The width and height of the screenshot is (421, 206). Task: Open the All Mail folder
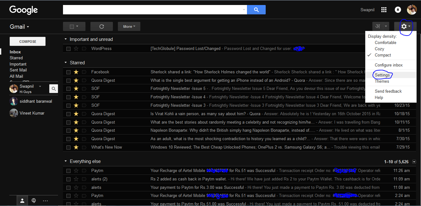(x=16, y=76)
